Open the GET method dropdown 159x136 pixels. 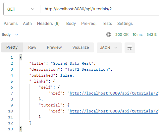click(21, 9)
